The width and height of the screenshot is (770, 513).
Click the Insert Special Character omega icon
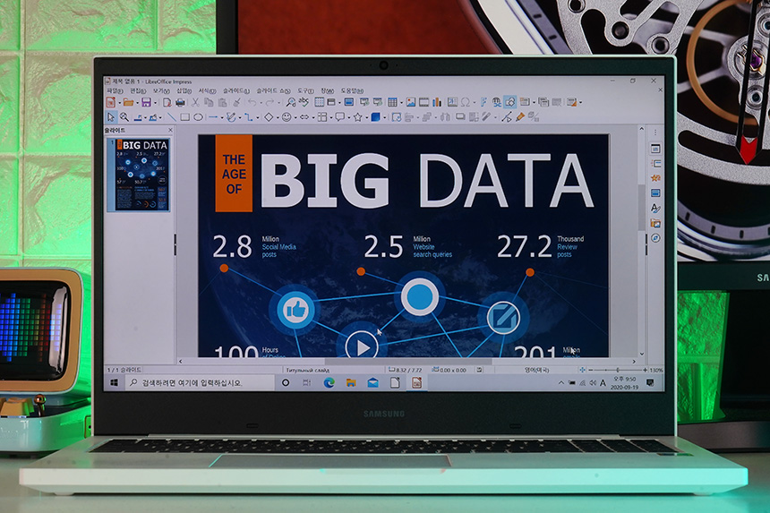click(465, 102)
